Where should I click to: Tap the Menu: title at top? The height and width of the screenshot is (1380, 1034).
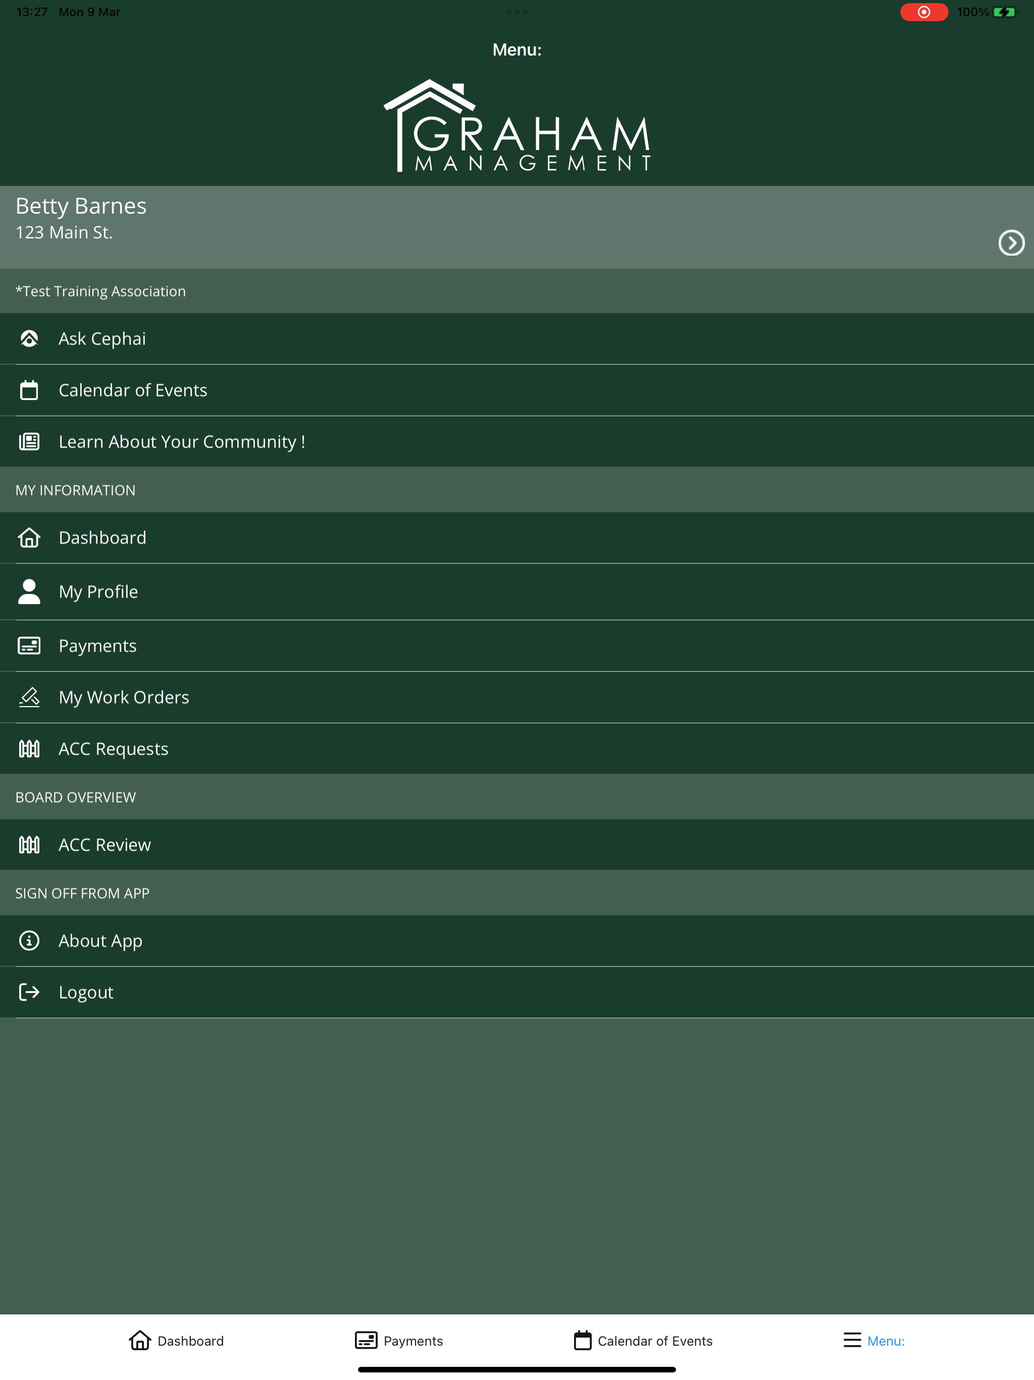pyautogui.click(x=517, y=50)
